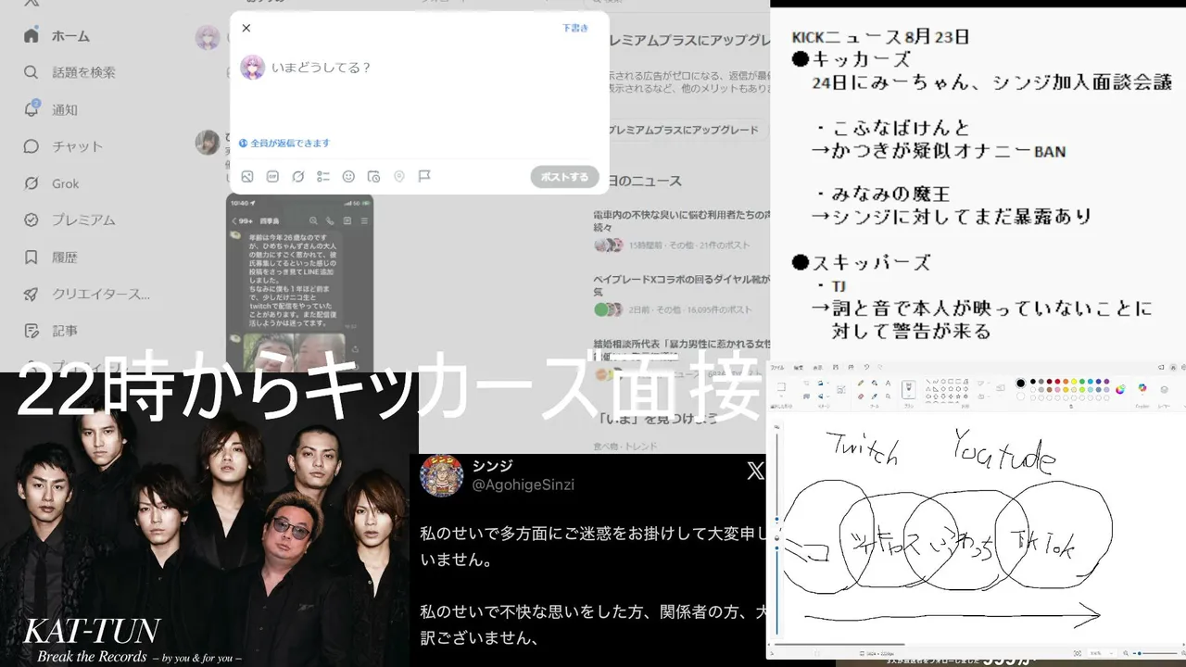Open the brushes dropdown in Paint
The height and width of the screenshot is (667, 1186).
[x=909, y=396]
